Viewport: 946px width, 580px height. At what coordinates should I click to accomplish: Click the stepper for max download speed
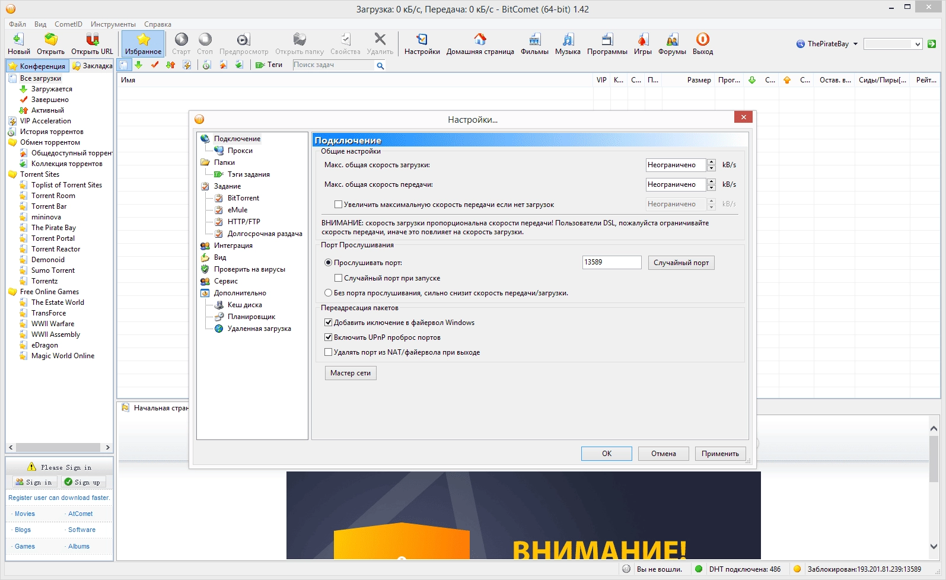pos(711,165)
